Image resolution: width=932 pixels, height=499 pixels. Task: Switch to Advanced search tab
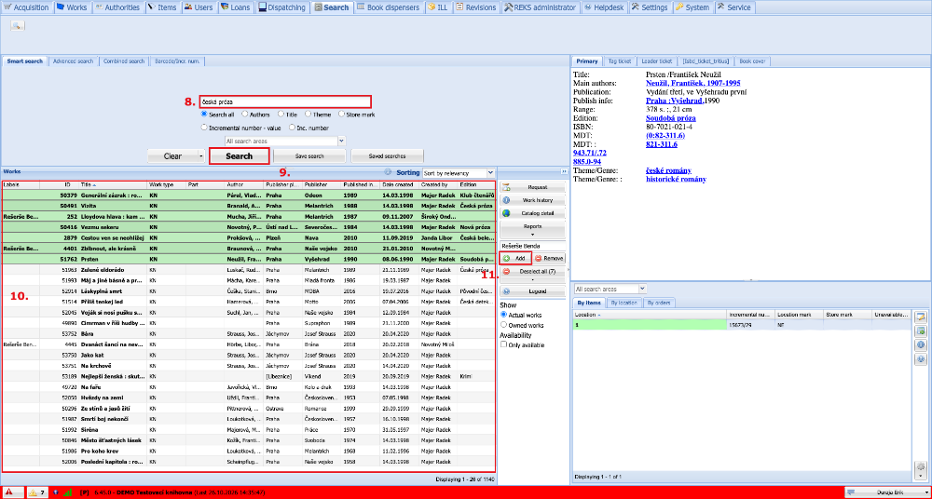[73, 61]
